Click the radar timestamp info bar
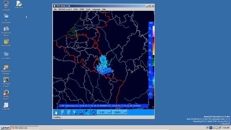This screenshot has width=231, height=130. pyautogui.click(x=104, y=106)
